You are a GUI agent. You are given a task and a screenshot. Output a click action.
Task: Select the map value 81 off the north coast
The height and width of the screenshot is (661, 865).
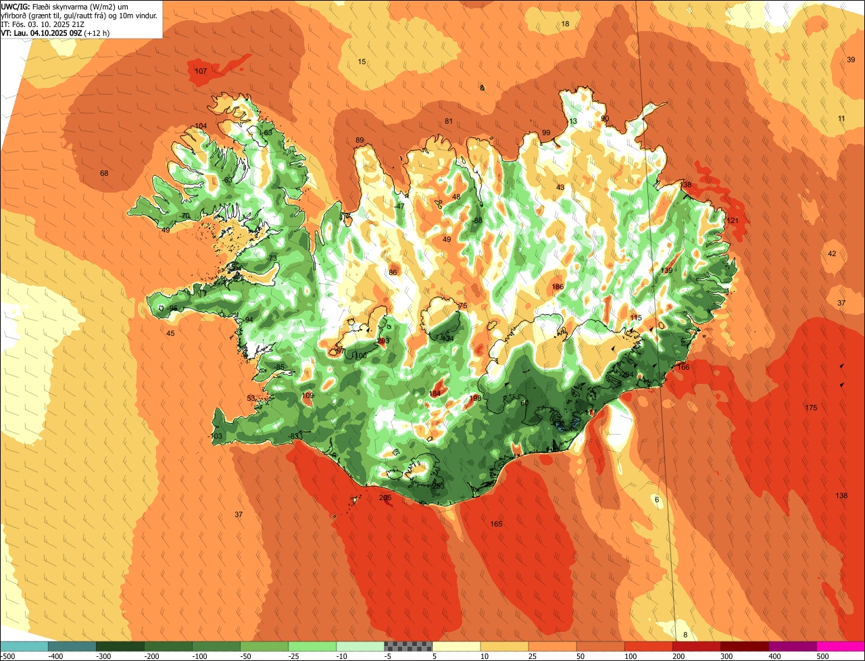(x=448, y=121)
